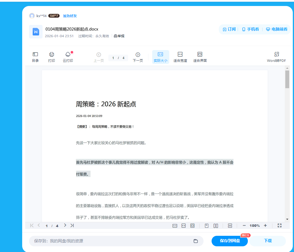Click 加为好友 add friend link
Image resolution: width=294 pixels, height=252 pixels.
70,16
